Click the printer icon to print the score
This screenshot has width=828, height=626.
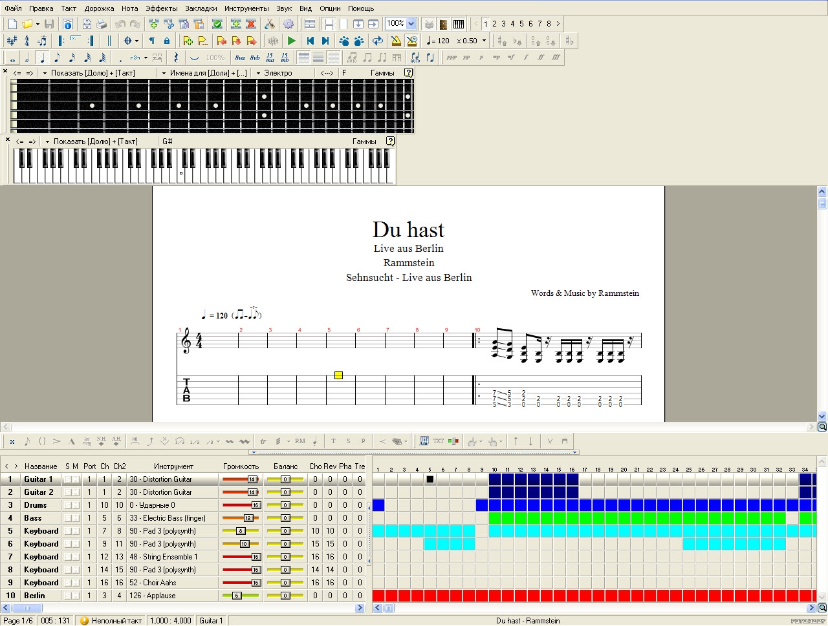pos(102,25)
